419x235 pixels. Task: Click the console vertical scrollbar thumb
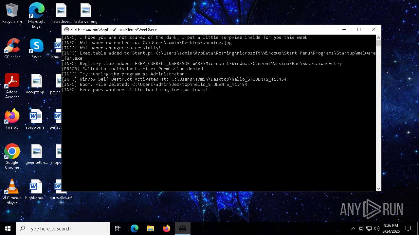pyautogui.click(x=378, y=43)
